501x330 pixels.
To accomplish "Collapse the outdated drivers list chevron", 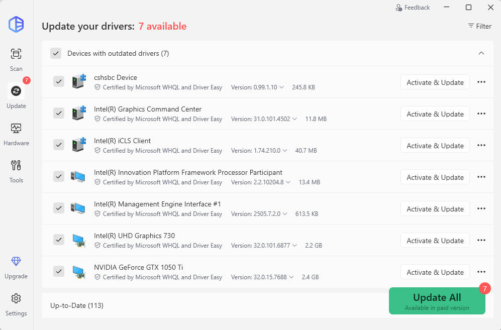I will (x=481, y=53).
